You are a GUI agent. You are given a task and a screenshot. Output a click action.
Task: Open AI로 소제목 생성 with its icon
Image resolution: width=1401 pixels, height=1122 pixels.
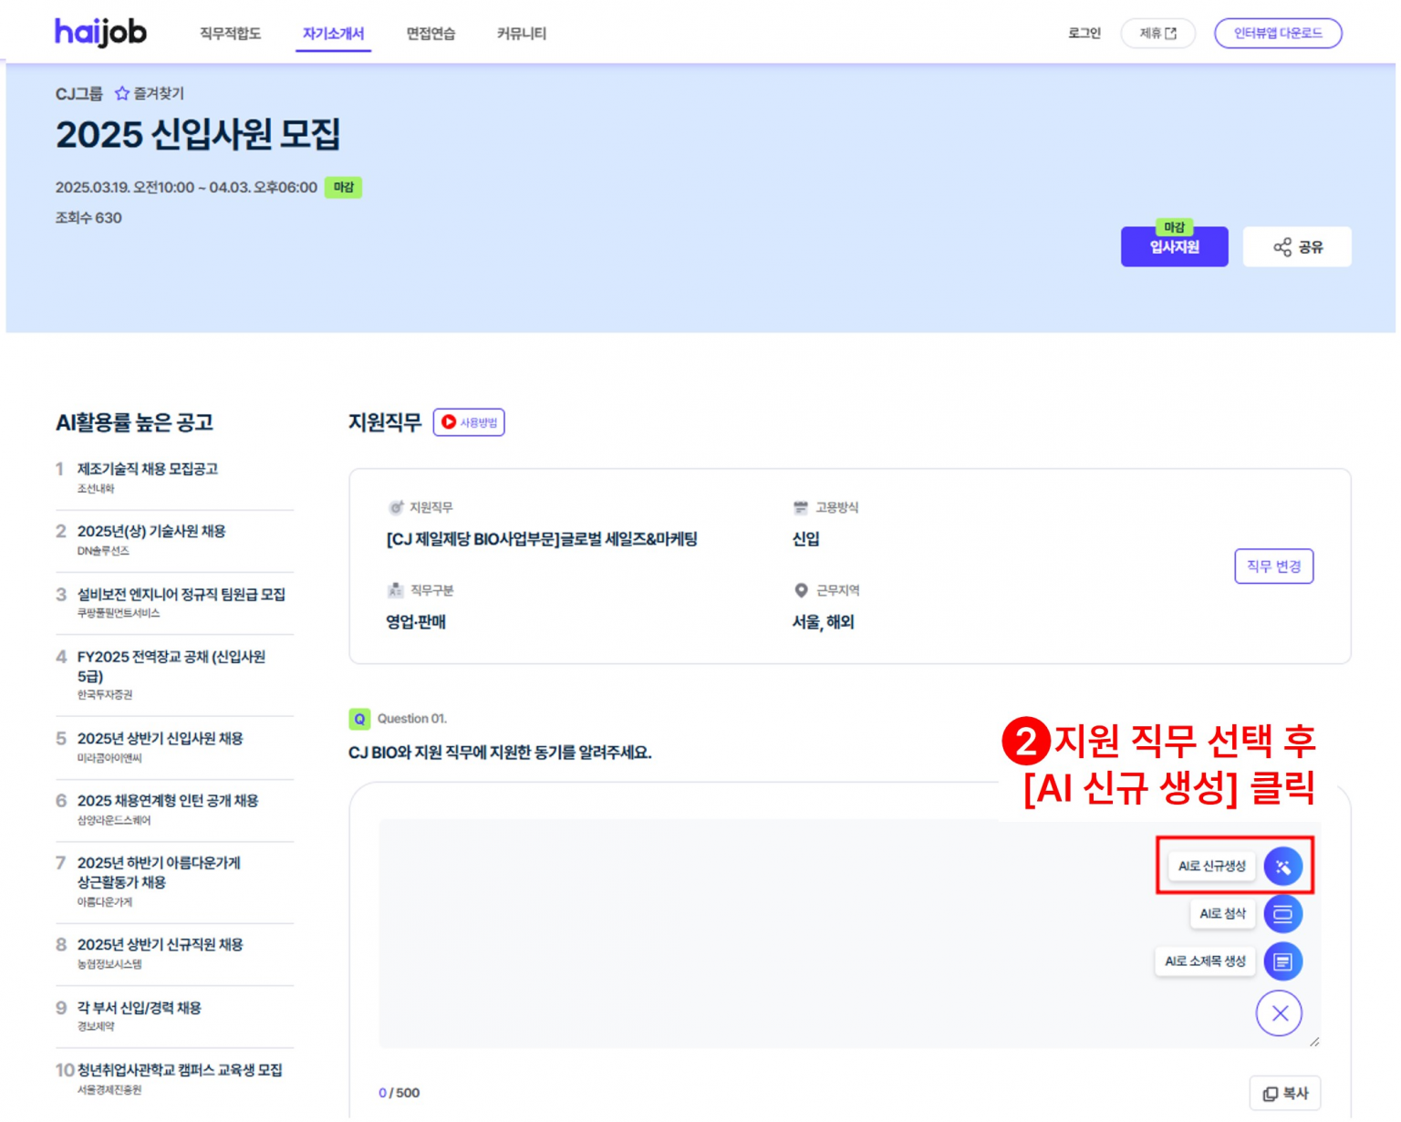tap(1282, 961)
